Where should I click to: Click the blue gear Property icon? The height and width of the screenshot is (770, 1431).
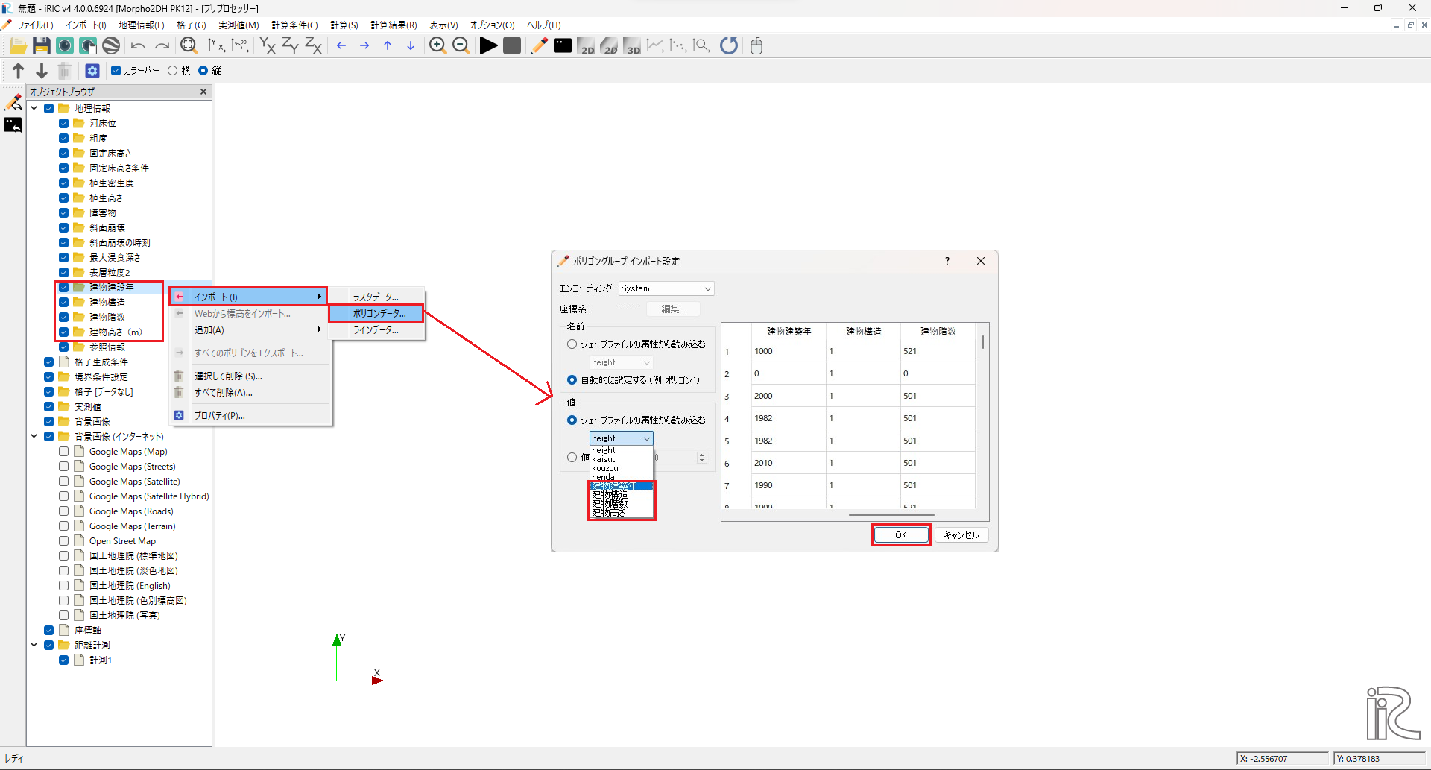point(92,71)
